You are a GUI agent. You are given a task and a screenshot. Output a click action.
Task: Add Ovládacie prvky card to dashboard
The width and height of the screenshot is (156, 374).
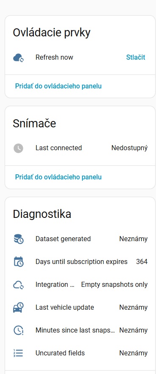click(58, 86)
